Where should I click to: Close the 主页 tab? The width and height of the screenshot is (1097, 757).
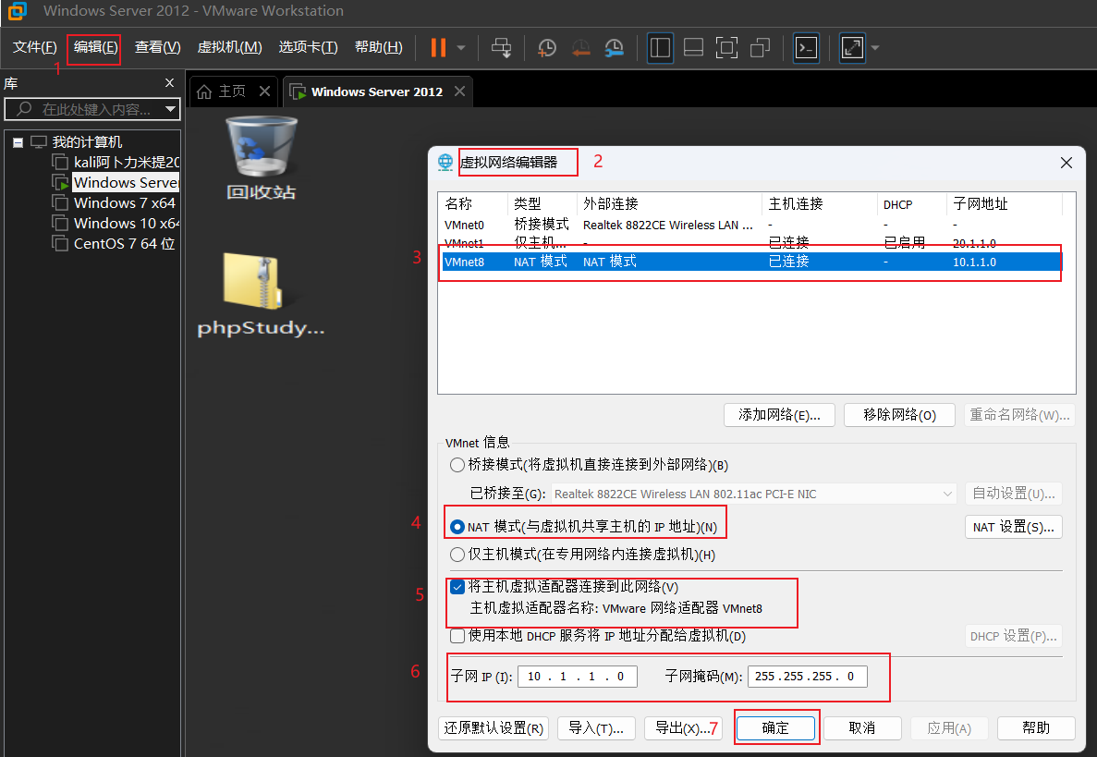pos(264,91)
